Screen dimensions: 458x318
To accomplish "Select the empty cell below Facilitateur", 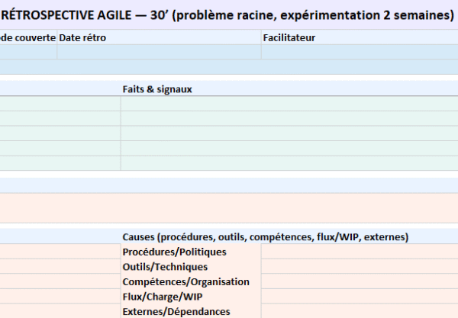I will [x=359, y=52].
